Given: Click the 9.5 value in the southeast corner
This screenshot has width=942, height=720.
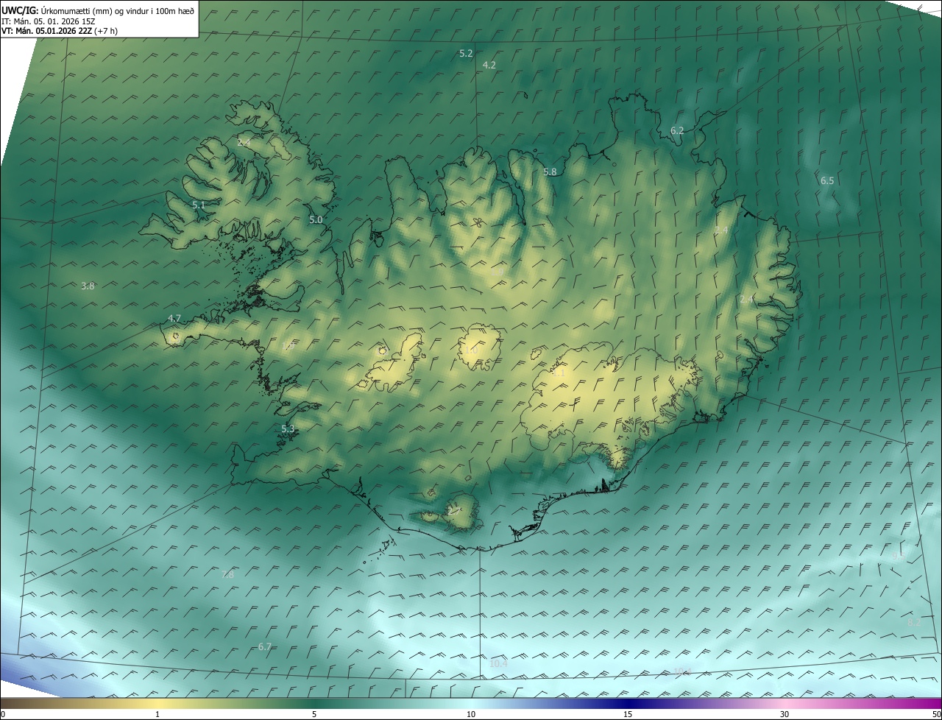Looking at the screenshot, I should coord(899,557).
